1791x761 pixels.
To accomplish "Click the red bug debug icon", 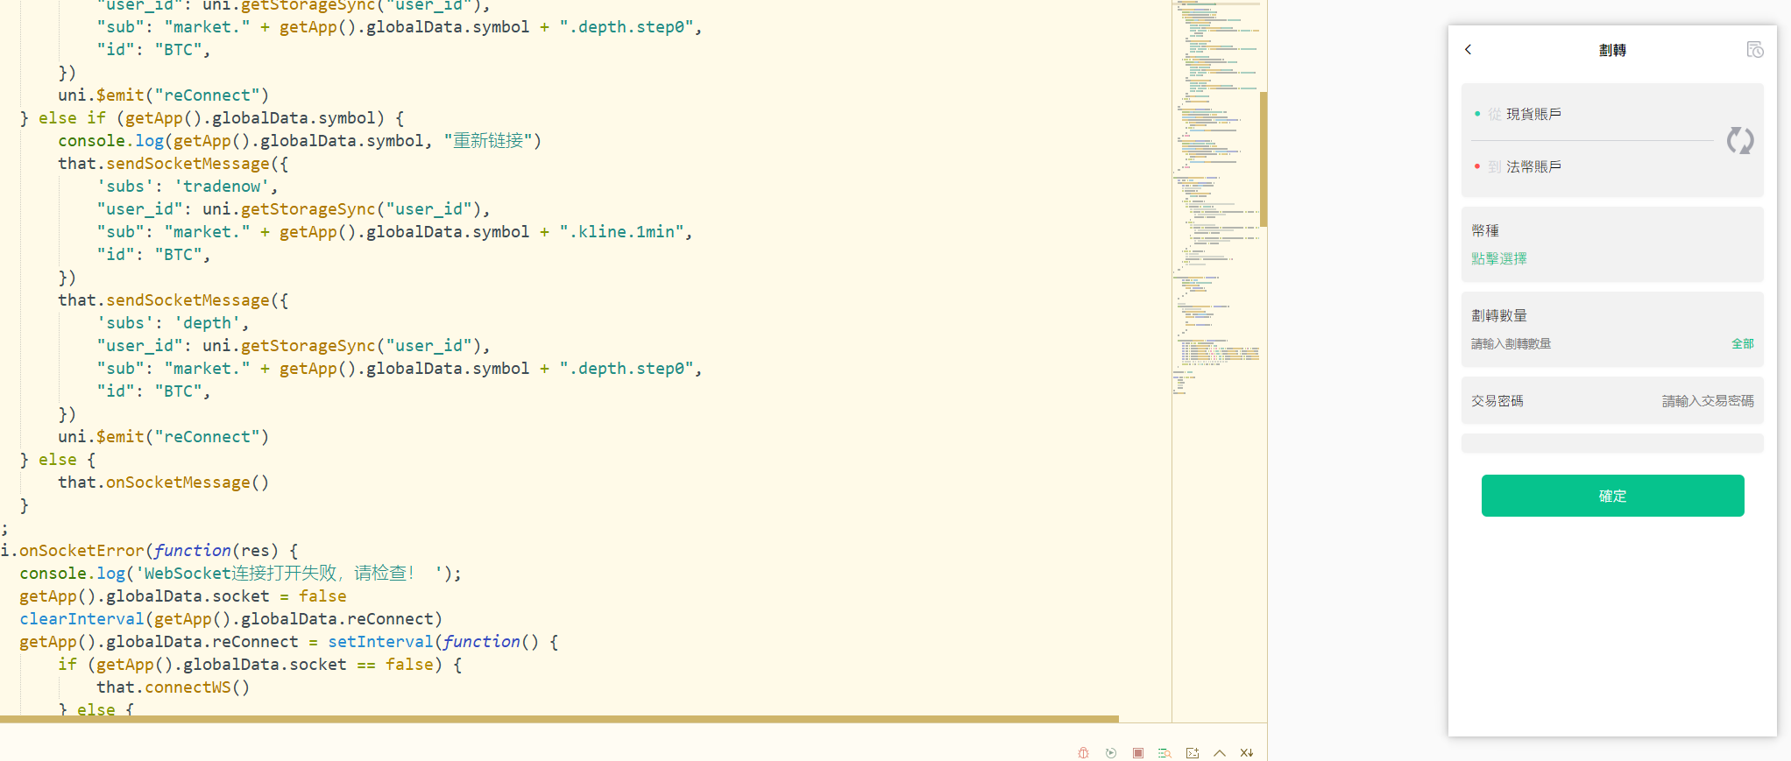I will (1084, 753).
